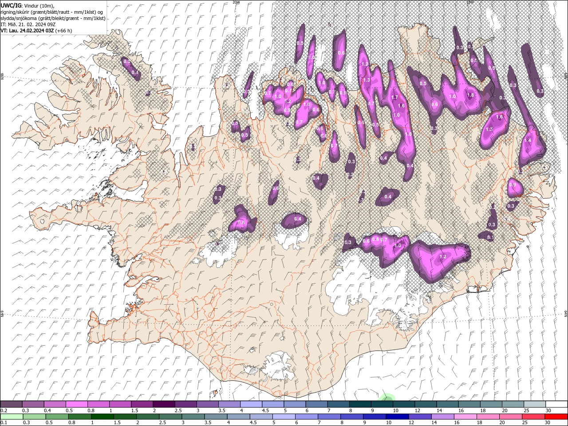Click the bright magenta 0.5–0.8 swatch in the purple legend

pos(76,404)
